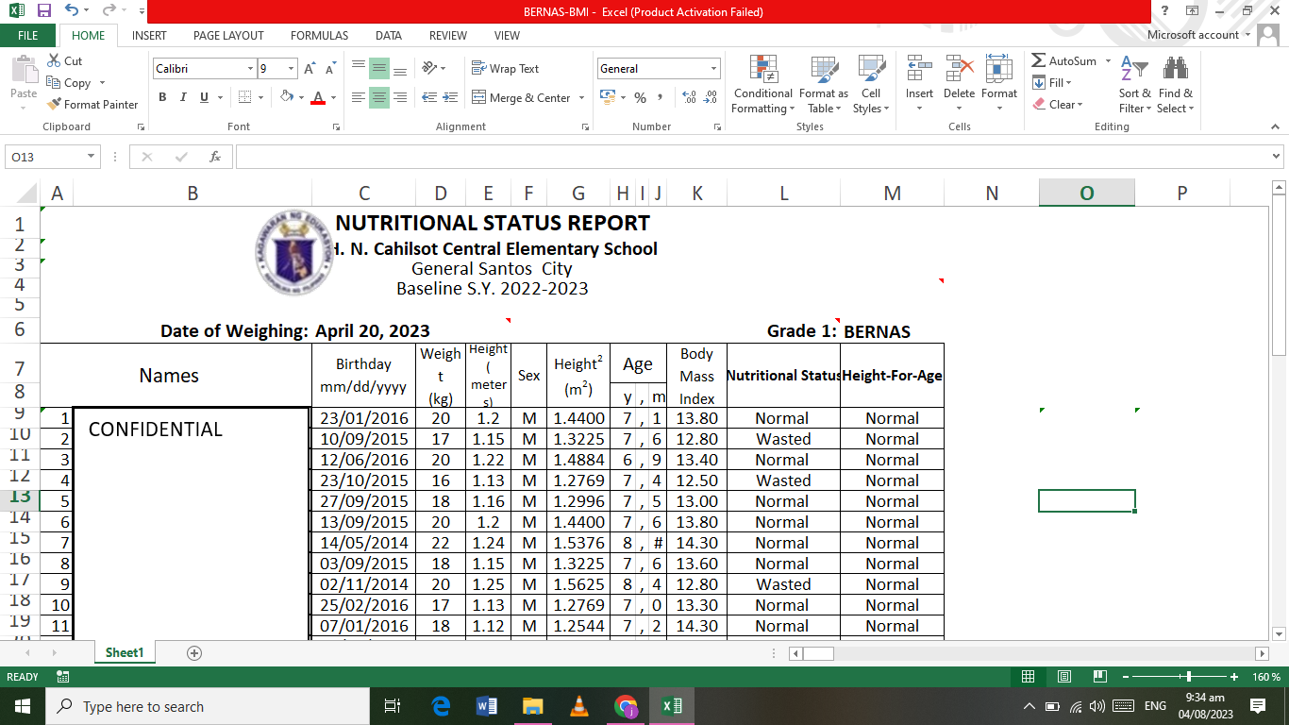Switch to Page Layout view in status bar
The image size is (1289, 725).
click(x=1064, y=677)
